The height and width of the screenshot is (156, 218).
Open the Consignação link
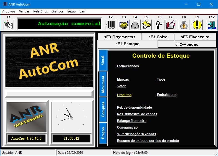pyautogui.click(x=127, y=127)
